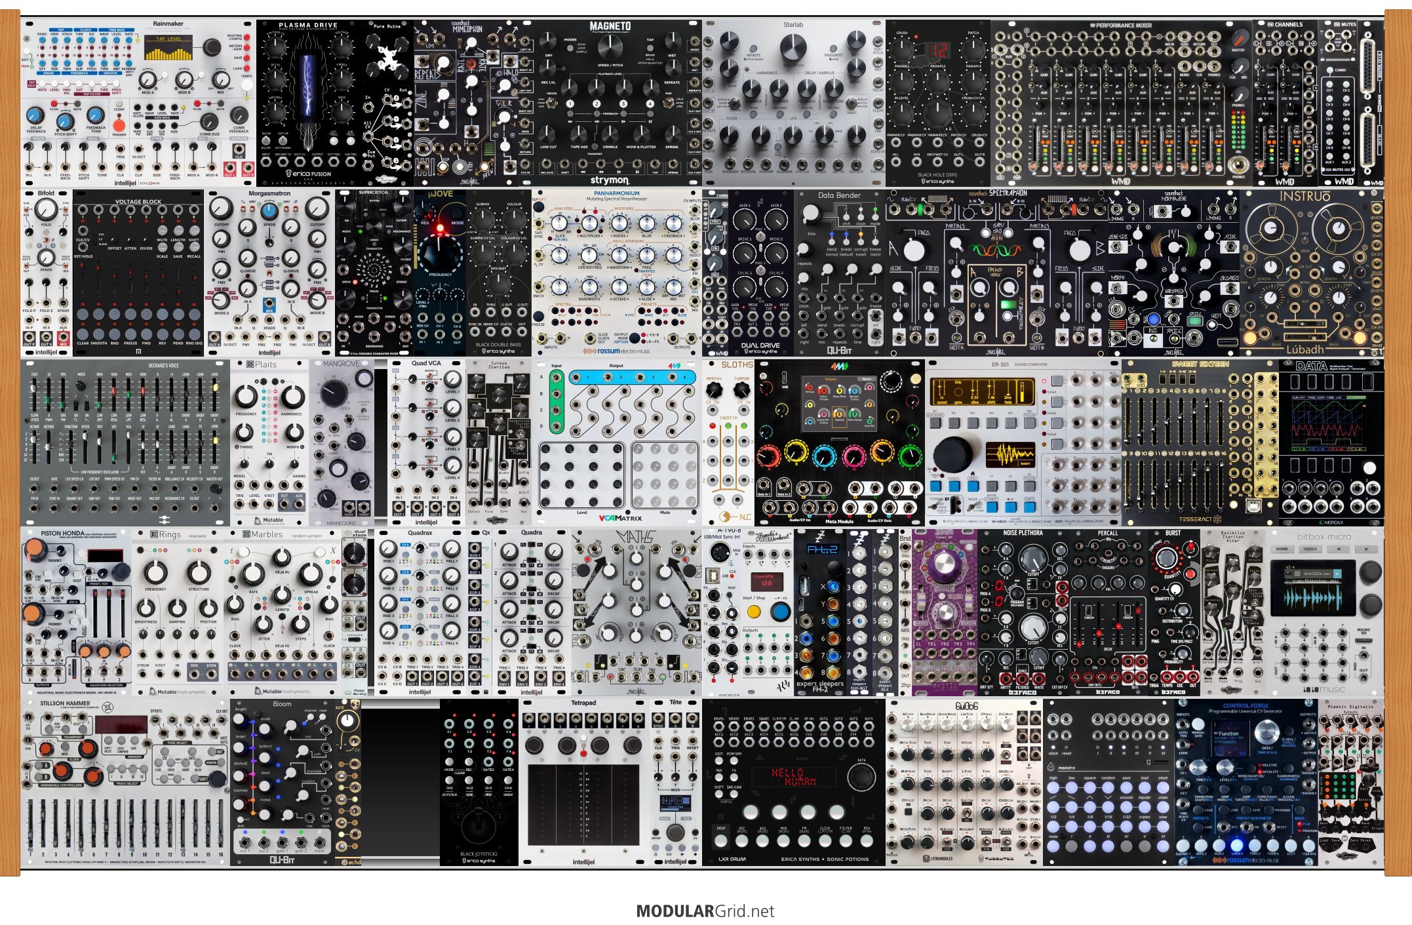Select the Morphagene module
1412x925 pixels.
coord(1174,273)
